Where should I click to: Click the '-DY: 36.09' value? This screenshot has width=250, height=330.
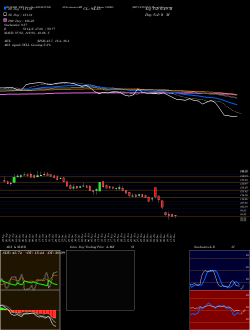55,253
